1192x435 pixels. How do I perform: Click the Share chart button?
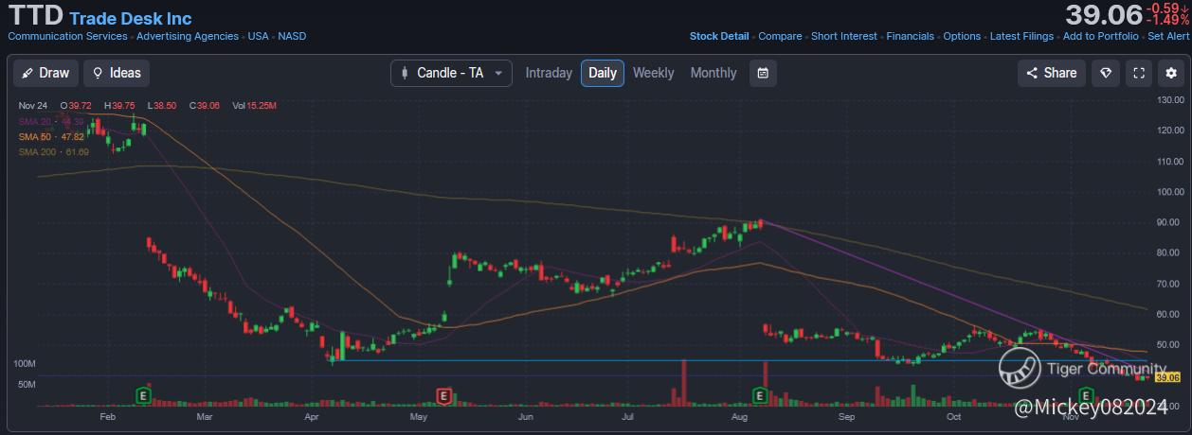point(1051,73)
